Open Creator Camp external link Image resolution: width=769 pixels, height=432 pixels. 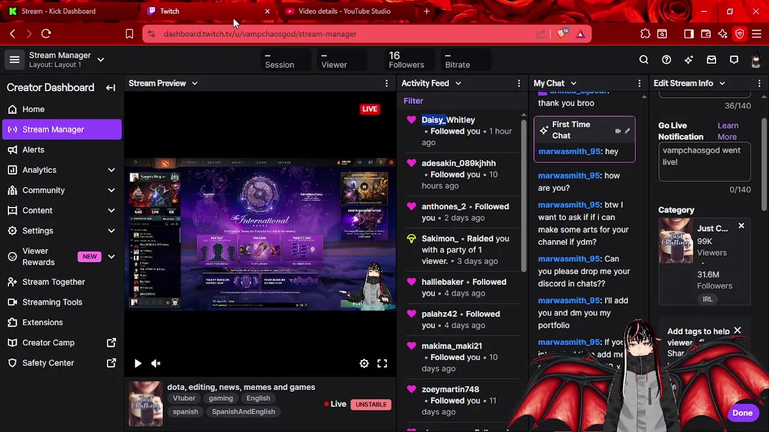pos(62,343)
